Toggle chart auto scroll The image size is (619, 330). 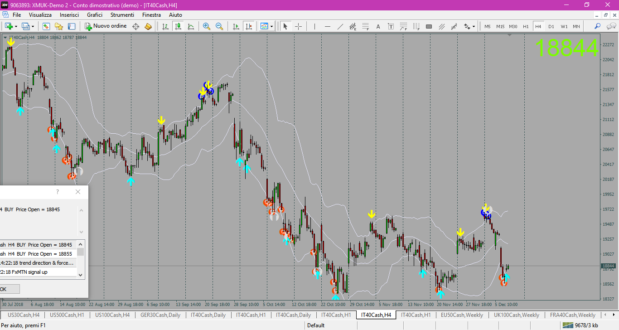point(236,26)
